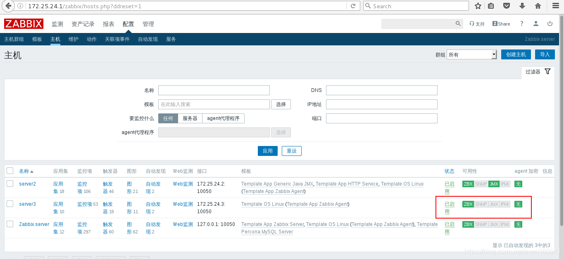This screenshot has width=564, height=259.
Task: Open the user profile icon
Action: click(x=536, y=24)
